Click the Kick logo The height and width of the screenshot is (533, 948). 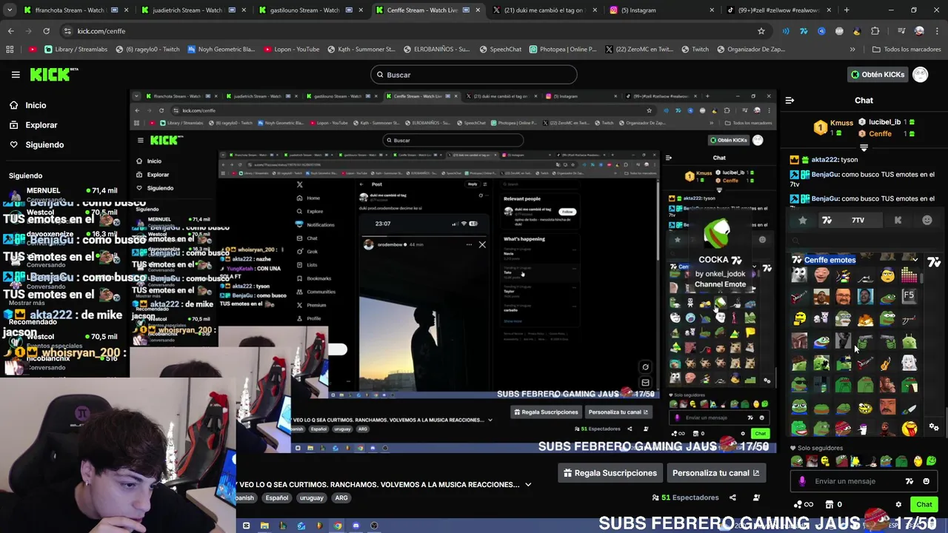[x=53, y=74]
